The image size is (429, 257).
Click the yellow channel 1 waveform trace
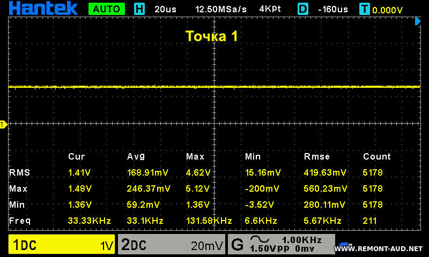pos(214,87)
